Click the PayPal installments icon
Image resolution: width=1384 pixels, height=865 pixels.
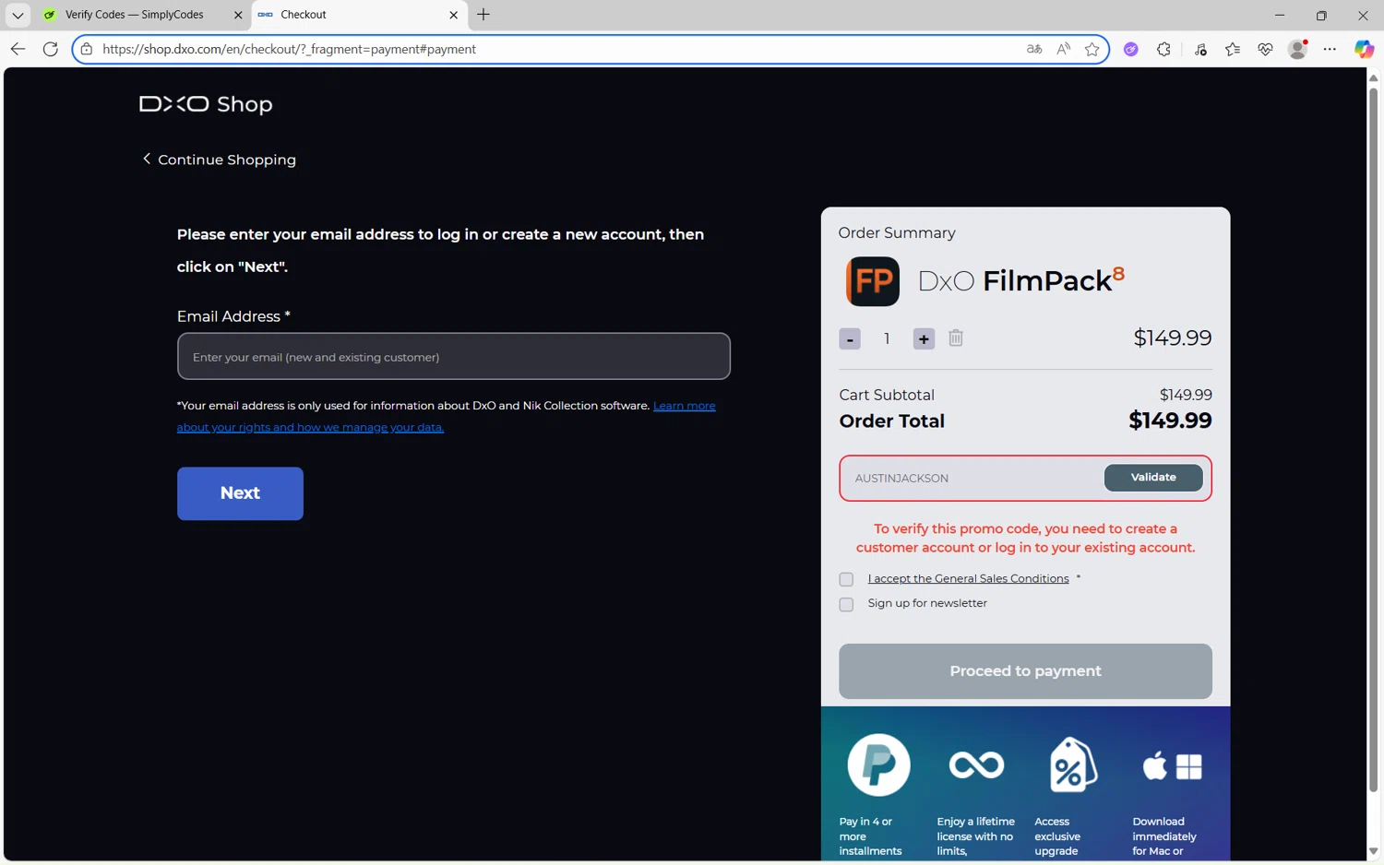878,764
